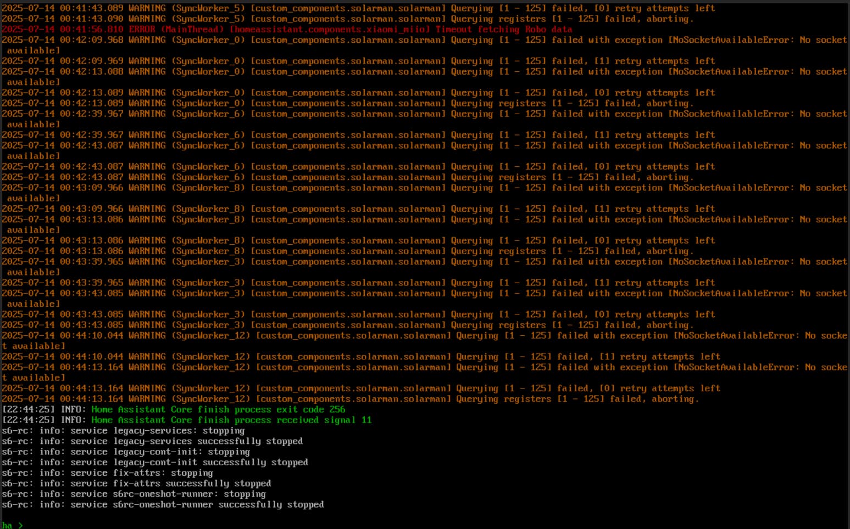Image resolution: width=850 pixels, height=529 pixels.
Task: Click the 00:41:43.090 SyncWorker_5 aborting line
Action: point(348,19)
